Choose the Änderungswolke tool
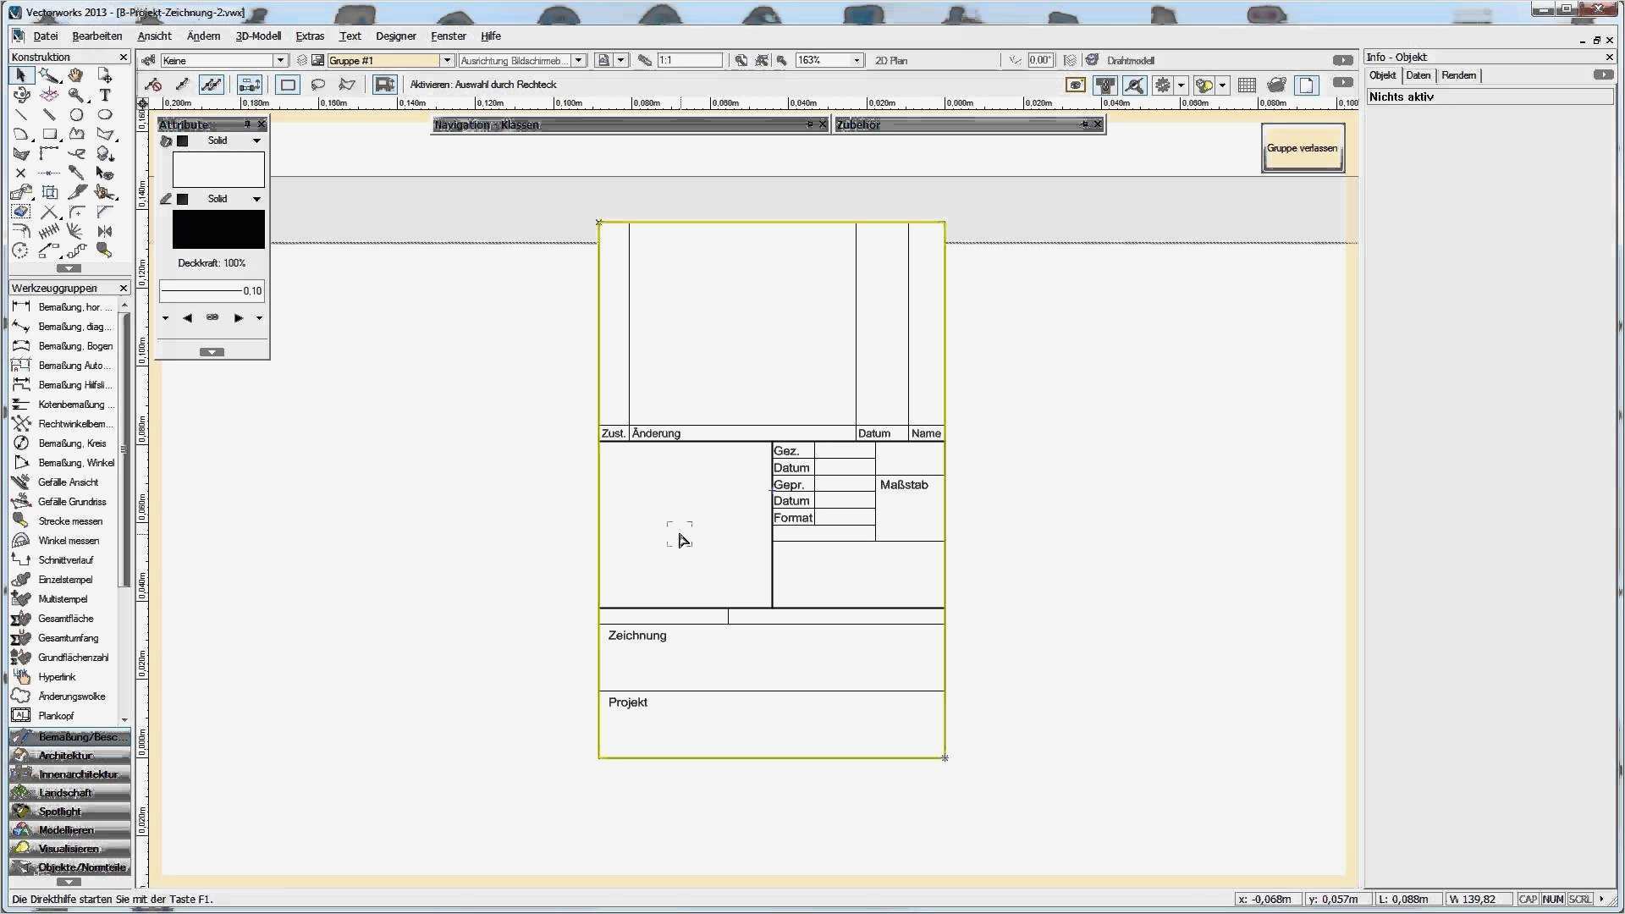Image resolution: width=1625 pixels, height=914 pixels. click(71, 697)
